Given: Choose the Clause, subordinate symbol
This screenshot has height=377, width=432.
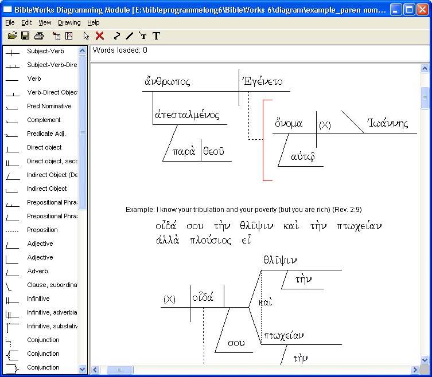Looking at the screenshot, I should [x=9, y=286].
